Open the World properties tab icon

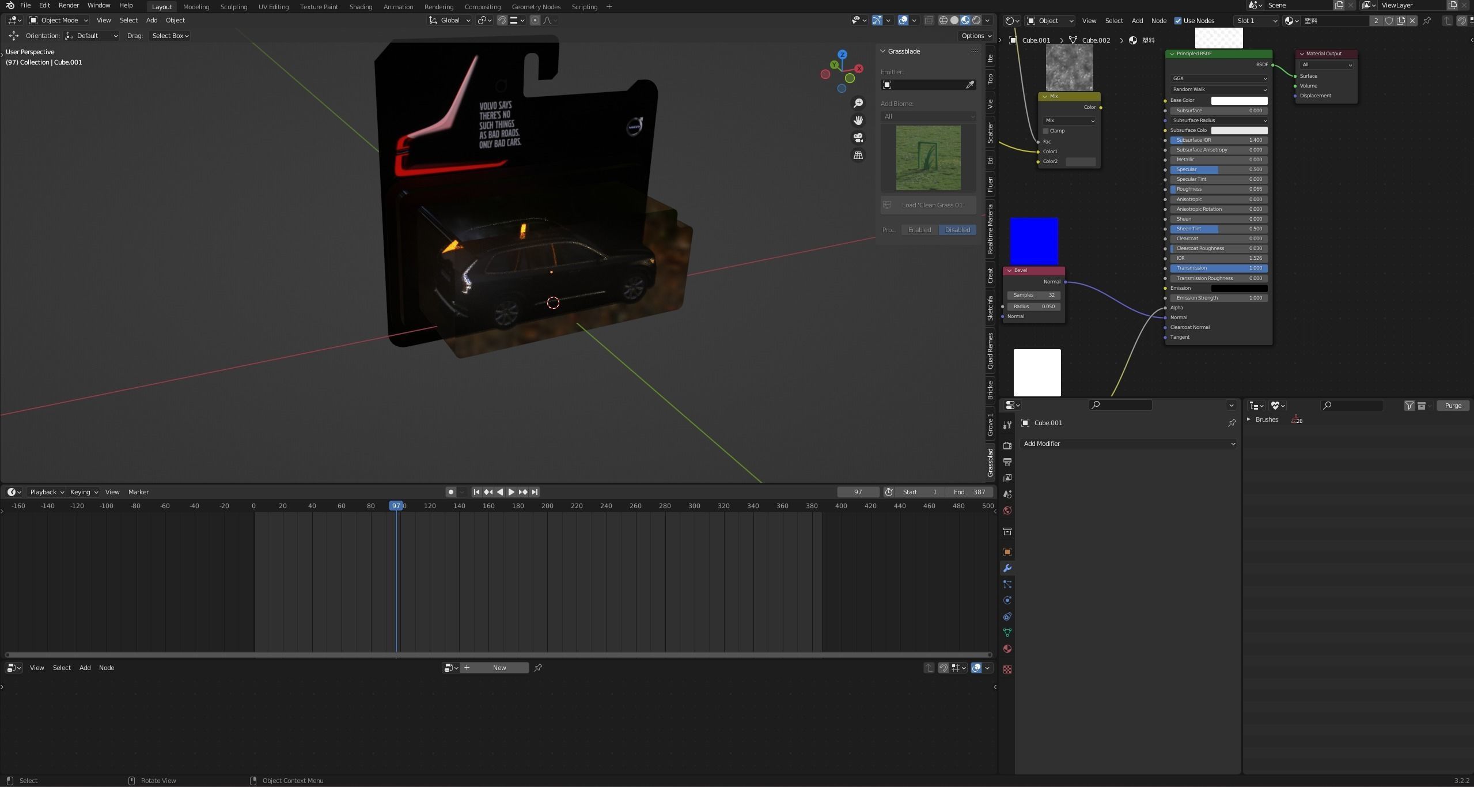pyautogui.click(x=1007, y=510)
